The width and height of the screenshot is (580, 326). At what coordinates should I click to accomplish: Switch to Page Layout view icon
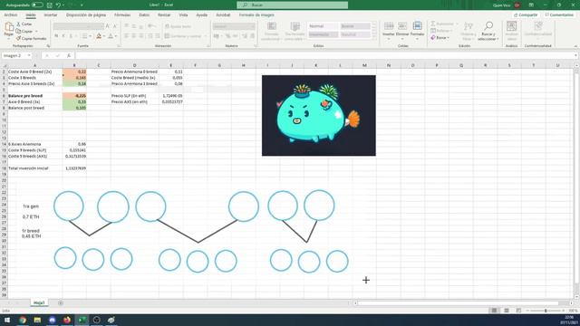point(507,311)
